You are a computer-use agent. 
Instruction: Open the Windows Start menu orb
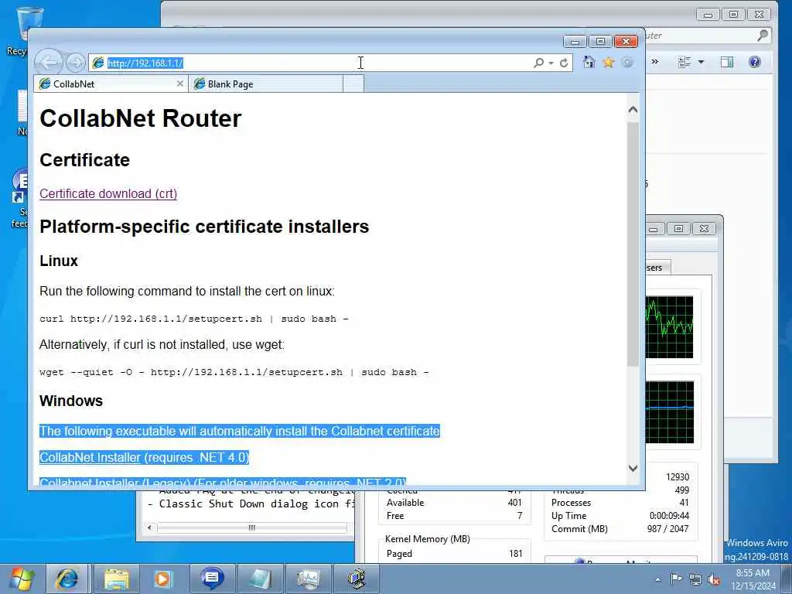[x=21, y=579]
